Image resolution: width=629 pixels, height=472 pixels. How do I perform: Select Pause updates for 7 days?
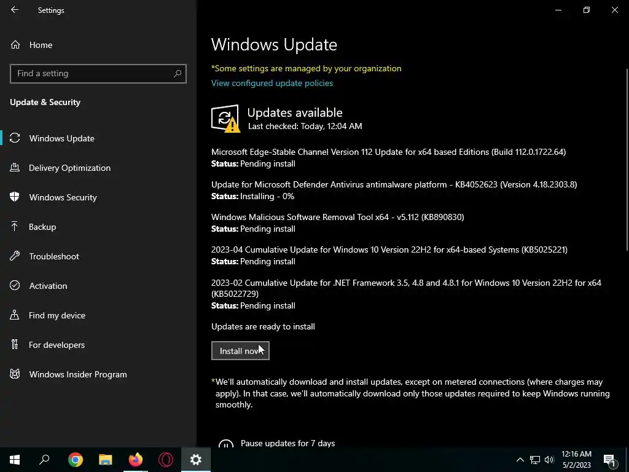287,443
